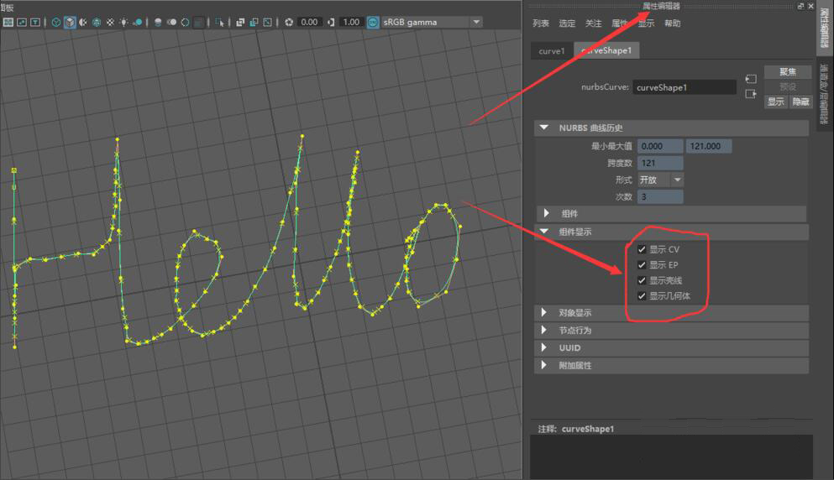This screenshot has width=834, height=480.
Task: Click the 隐藏 button
Action: [x=800, y=102]
